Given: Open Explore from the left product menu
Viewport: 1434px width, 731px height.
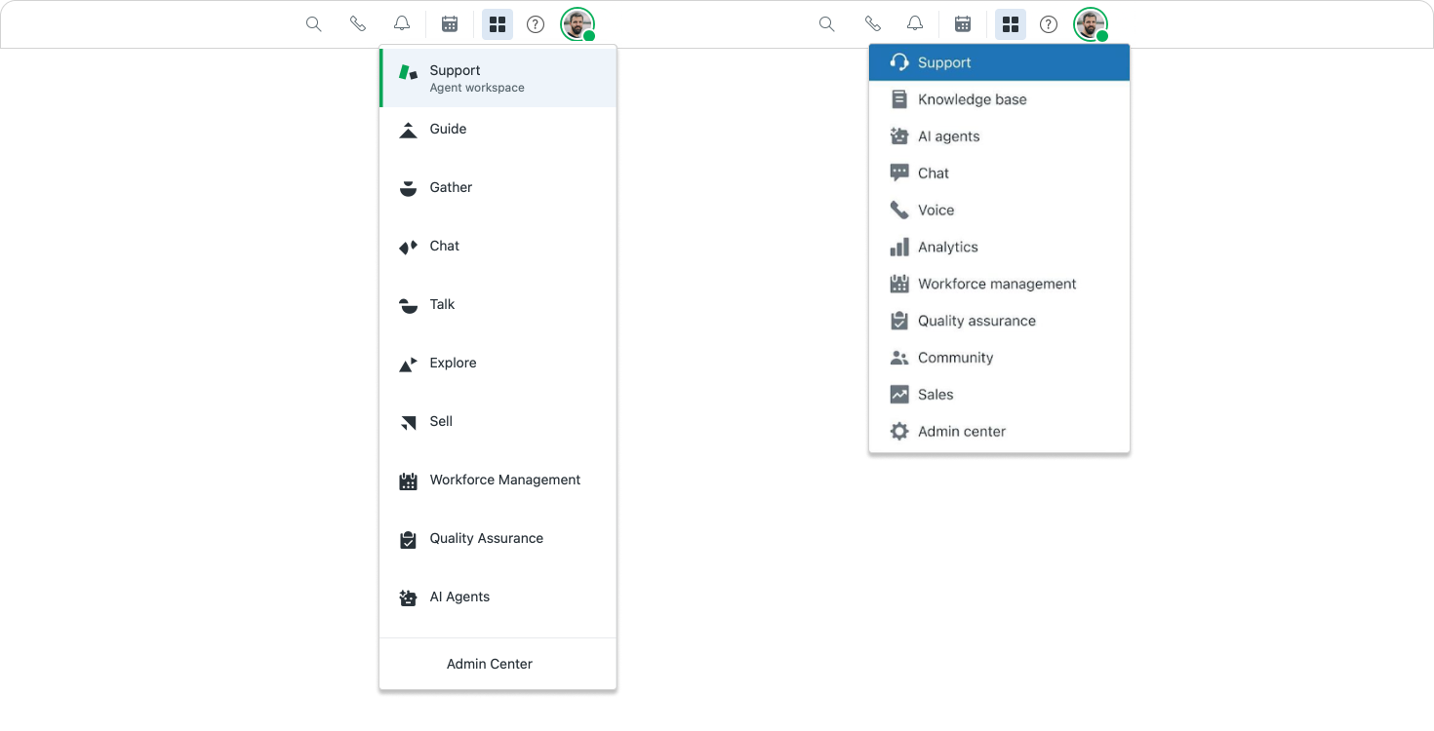Looking at the screenshot, I should tap(498, 363).
